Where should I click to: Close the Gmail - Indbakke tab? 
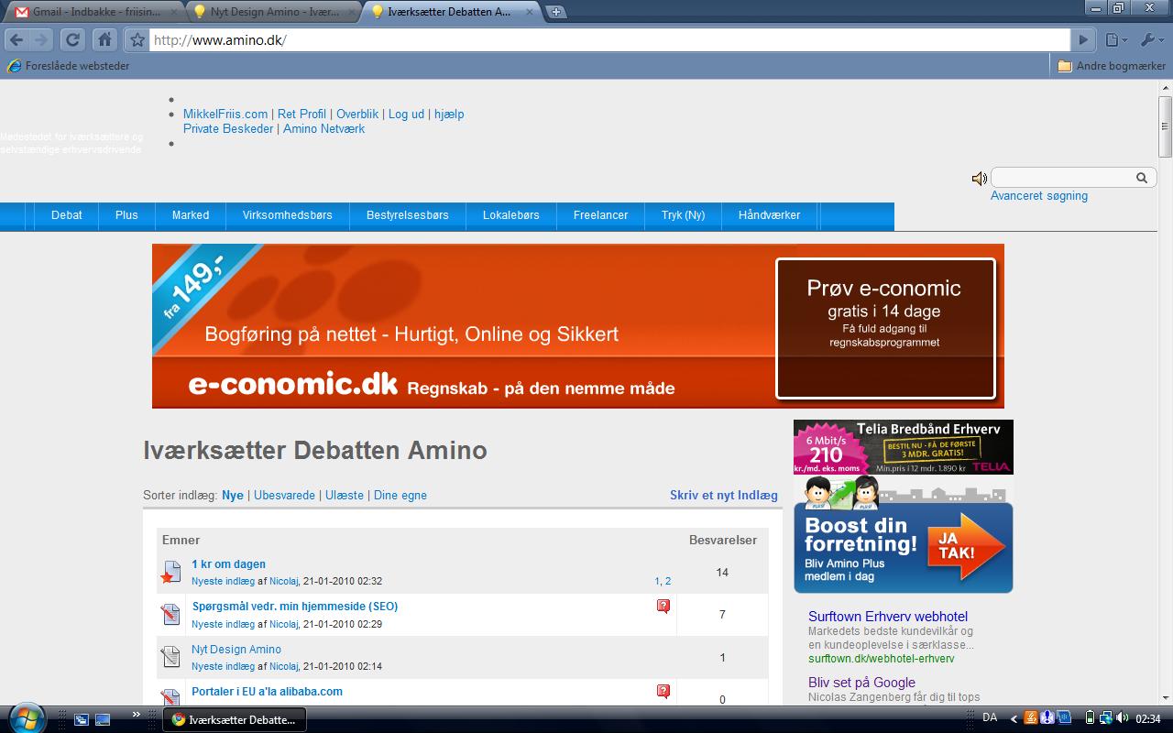(172, 12)
